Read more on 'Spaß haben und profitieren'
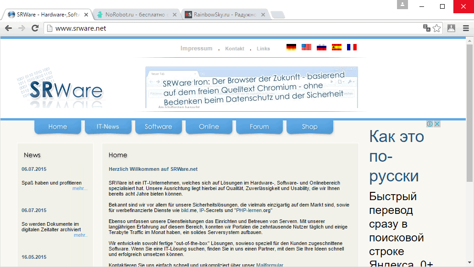 (x=80, y=189)
